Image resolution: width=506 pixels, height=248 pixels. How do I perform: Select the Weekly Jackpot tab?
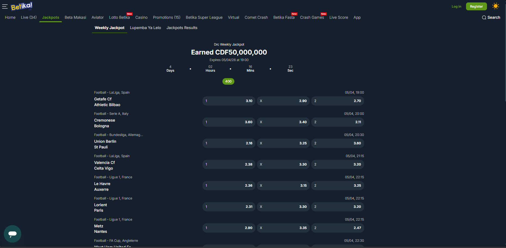point(110,28)
